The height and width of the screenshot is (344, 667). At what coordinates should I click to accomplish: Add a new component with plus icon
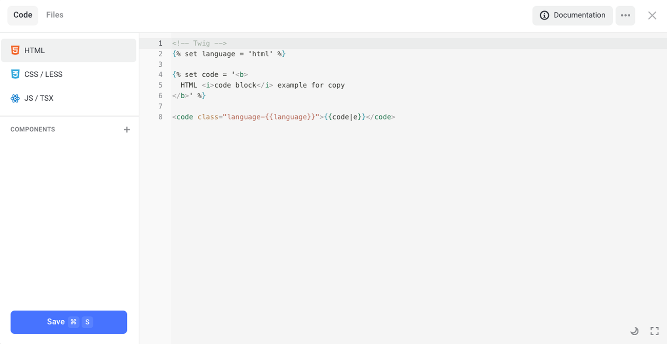[x=127, y=130]
